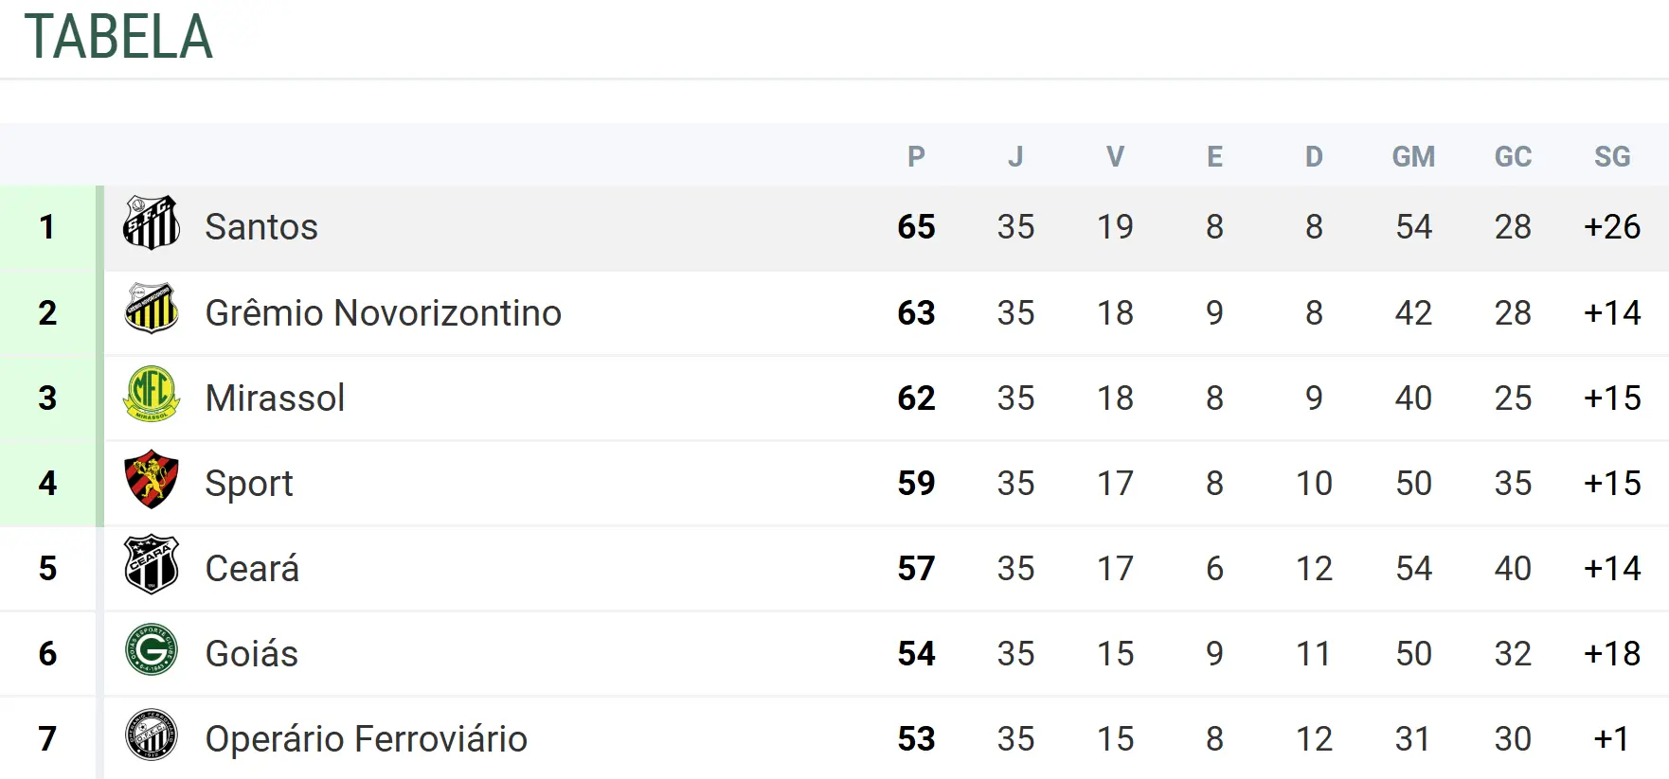Click the TABELA section heading
Screen dimensions: 1669x779
[x=118, y=38]
